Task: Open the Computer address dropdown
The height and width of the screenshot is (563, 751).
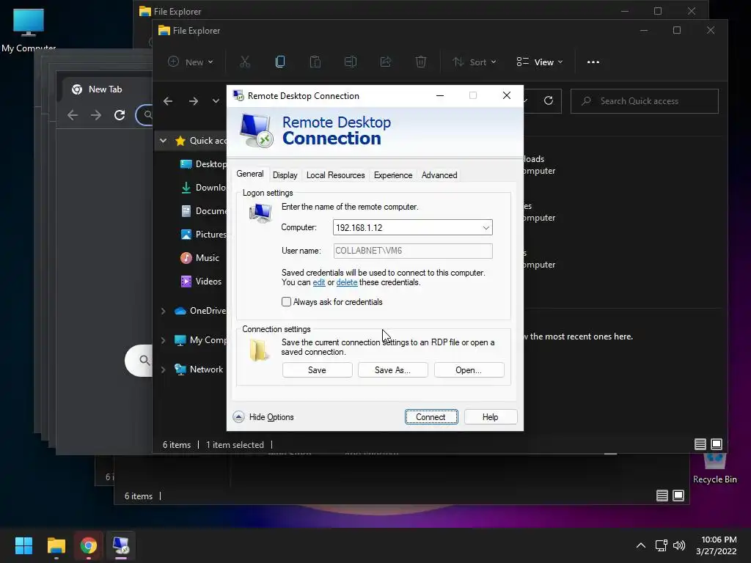Action: [x=486, y=227]
